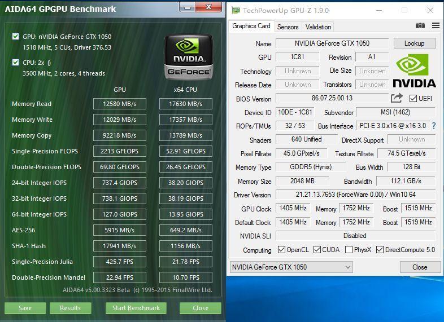Click CPU Double-Precision Mandel 10.70 FPS
This screenshot has width=444, height=322.
coord(186,277)
